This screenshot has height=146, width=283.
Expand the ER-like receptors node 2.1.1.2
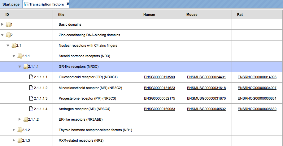[20, 119]
